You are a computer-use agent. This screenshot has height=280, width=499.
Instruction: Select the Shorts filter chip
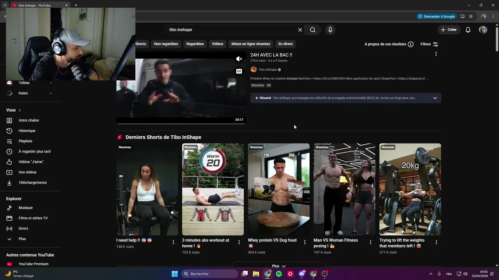coord(140,44)
